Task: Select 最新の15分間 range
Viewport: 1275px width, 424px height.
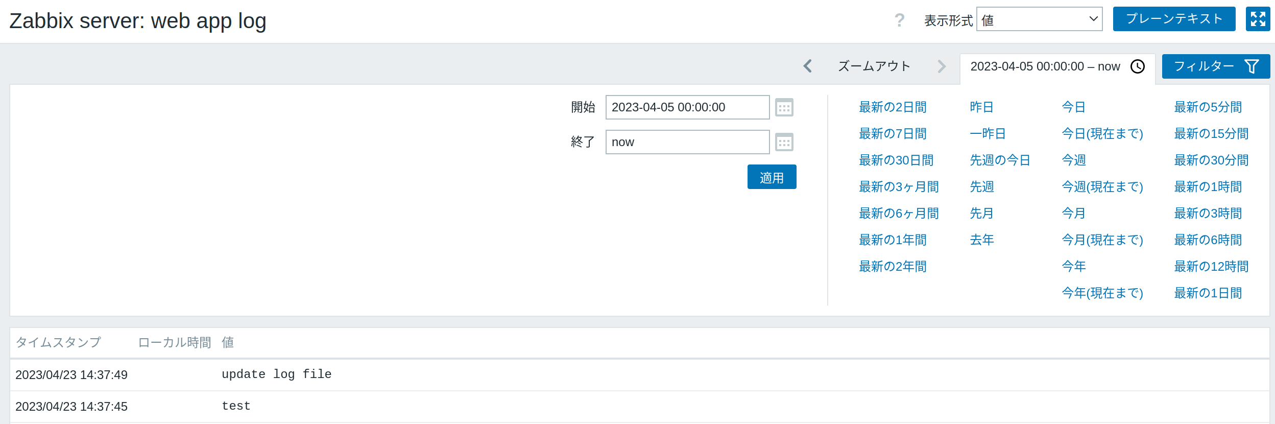Action: 1211,134
